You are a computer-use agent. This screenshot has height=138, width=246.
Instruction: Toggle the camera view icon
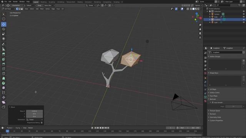(200, 33)
